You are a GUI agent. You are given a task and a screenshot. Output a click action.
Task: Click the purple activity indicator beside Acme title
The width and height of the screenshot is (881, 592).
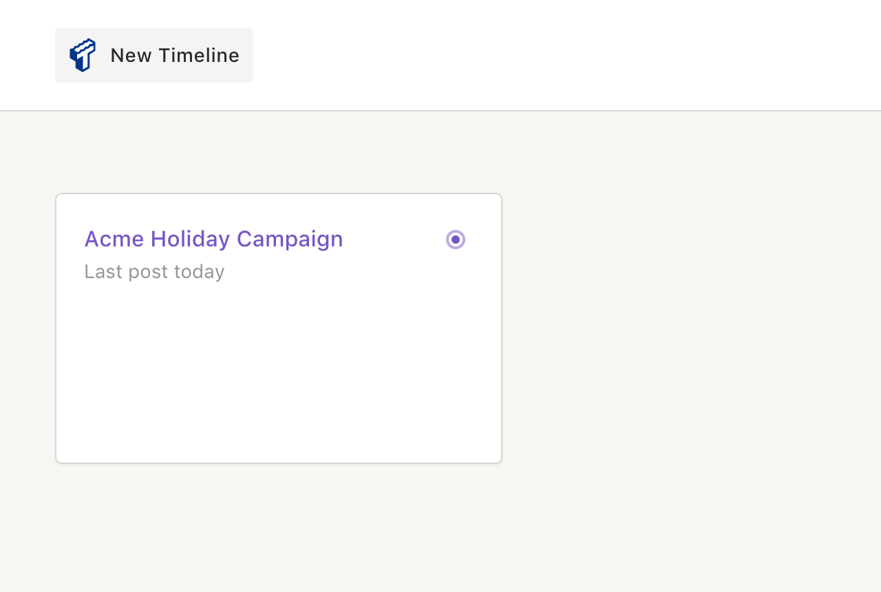coord(456,240)
